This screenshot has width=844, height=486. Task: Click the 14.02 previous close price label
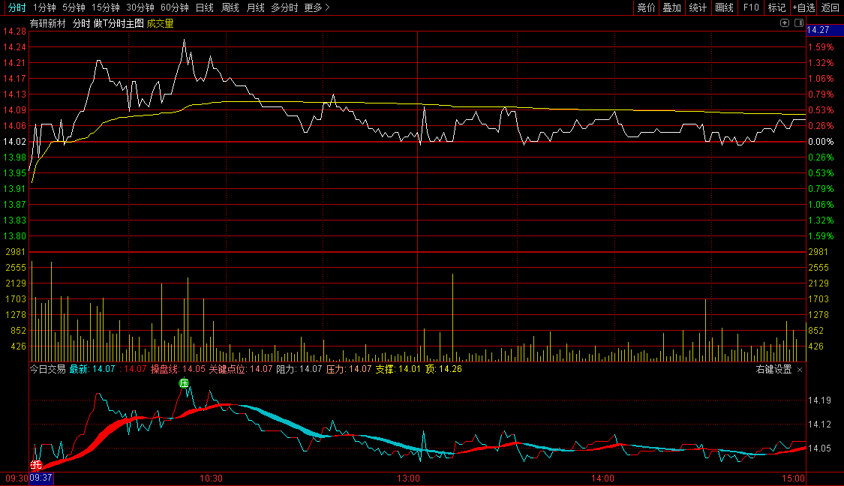[x=14, y=142]
